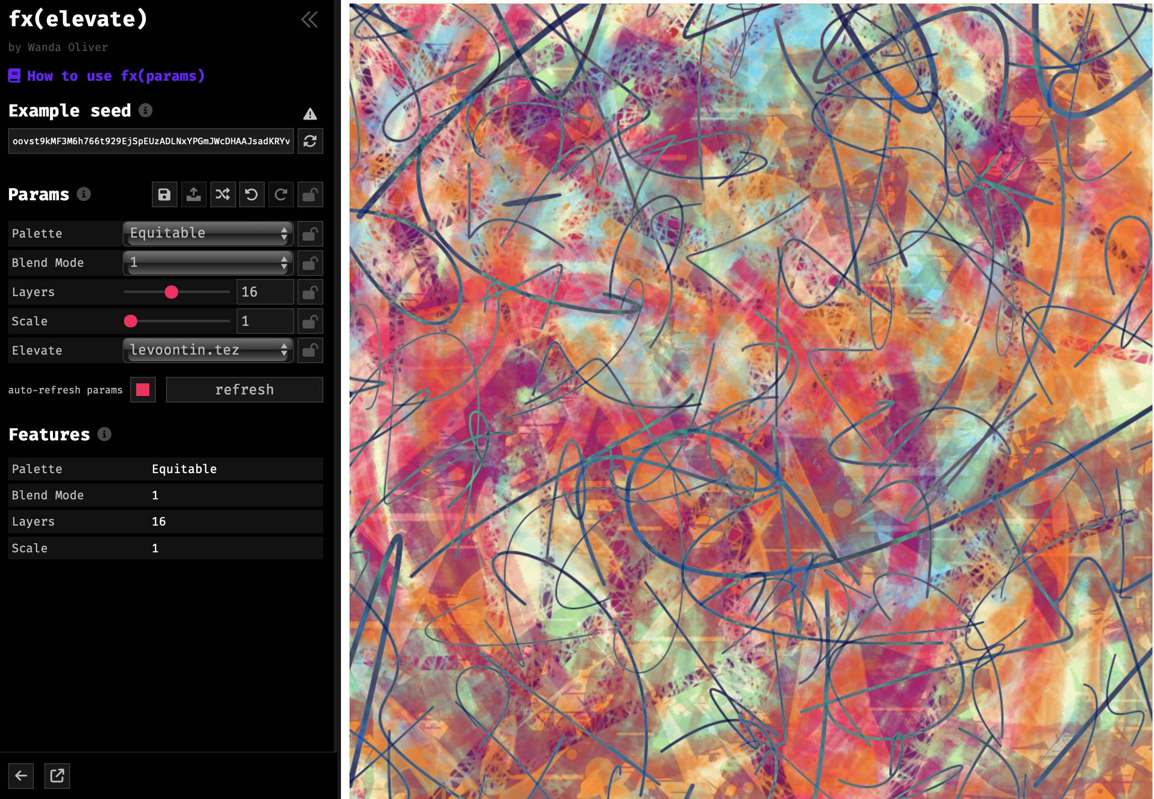Open the Palette dropdown showing Equitable
The image size is (1154, 799).
point(208,233)
